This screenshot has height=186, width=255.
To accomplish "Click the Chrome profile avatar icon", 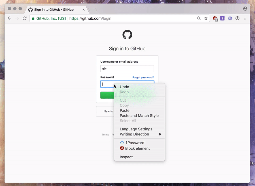I will 245,8.
